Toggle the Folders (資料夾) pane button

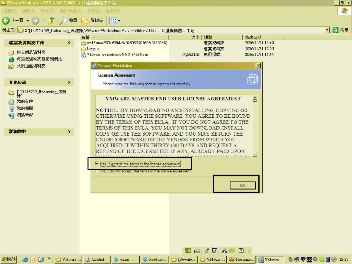point(92,21)
